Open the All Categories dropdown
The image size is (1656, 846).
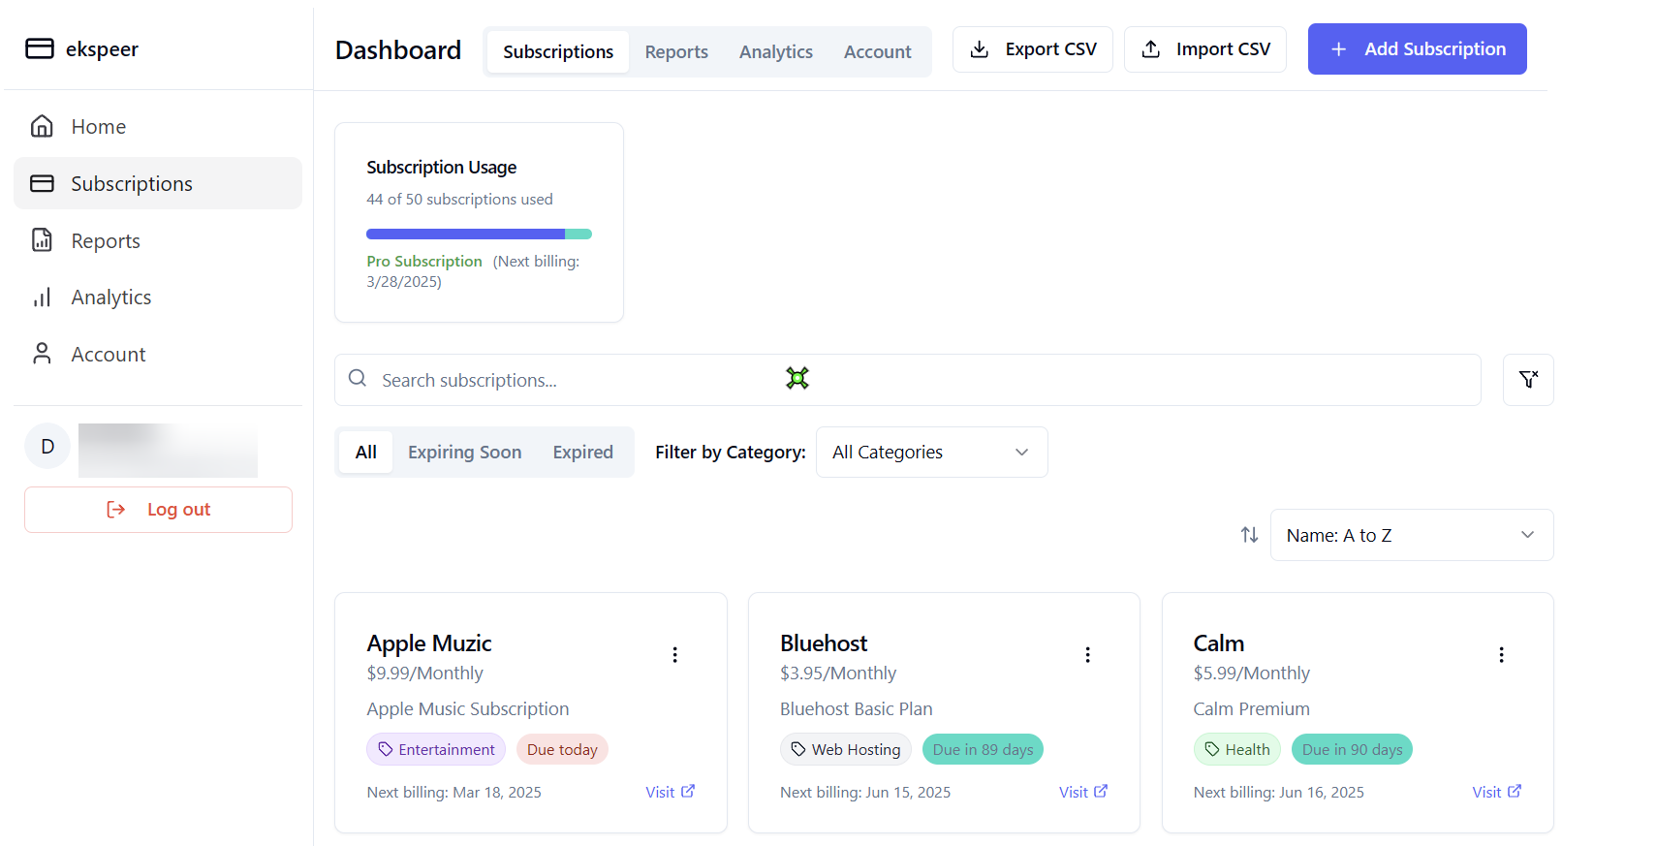pyautogui.click(x=932, y=453)
